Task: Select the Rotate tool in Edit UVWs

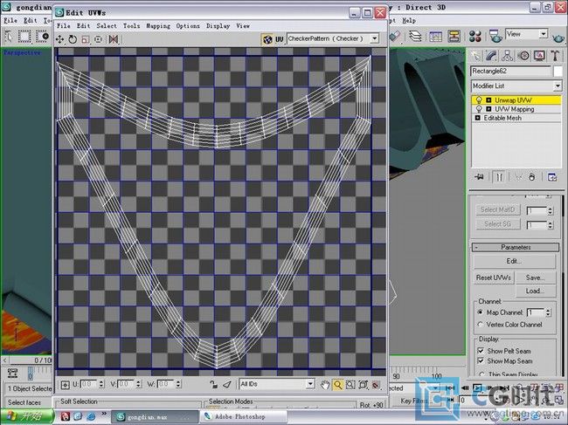Action: tap(73, 39)
